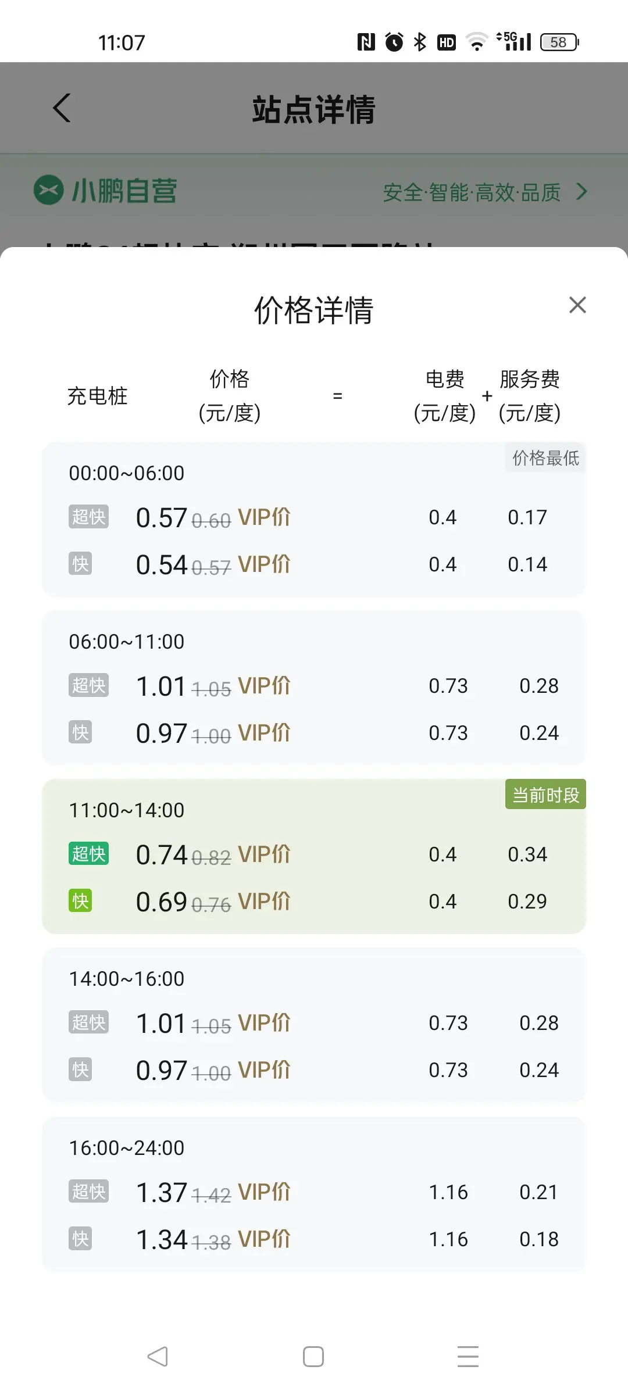Tap the Android back navigation button
628x1395 pixels.
point(158,1357)
